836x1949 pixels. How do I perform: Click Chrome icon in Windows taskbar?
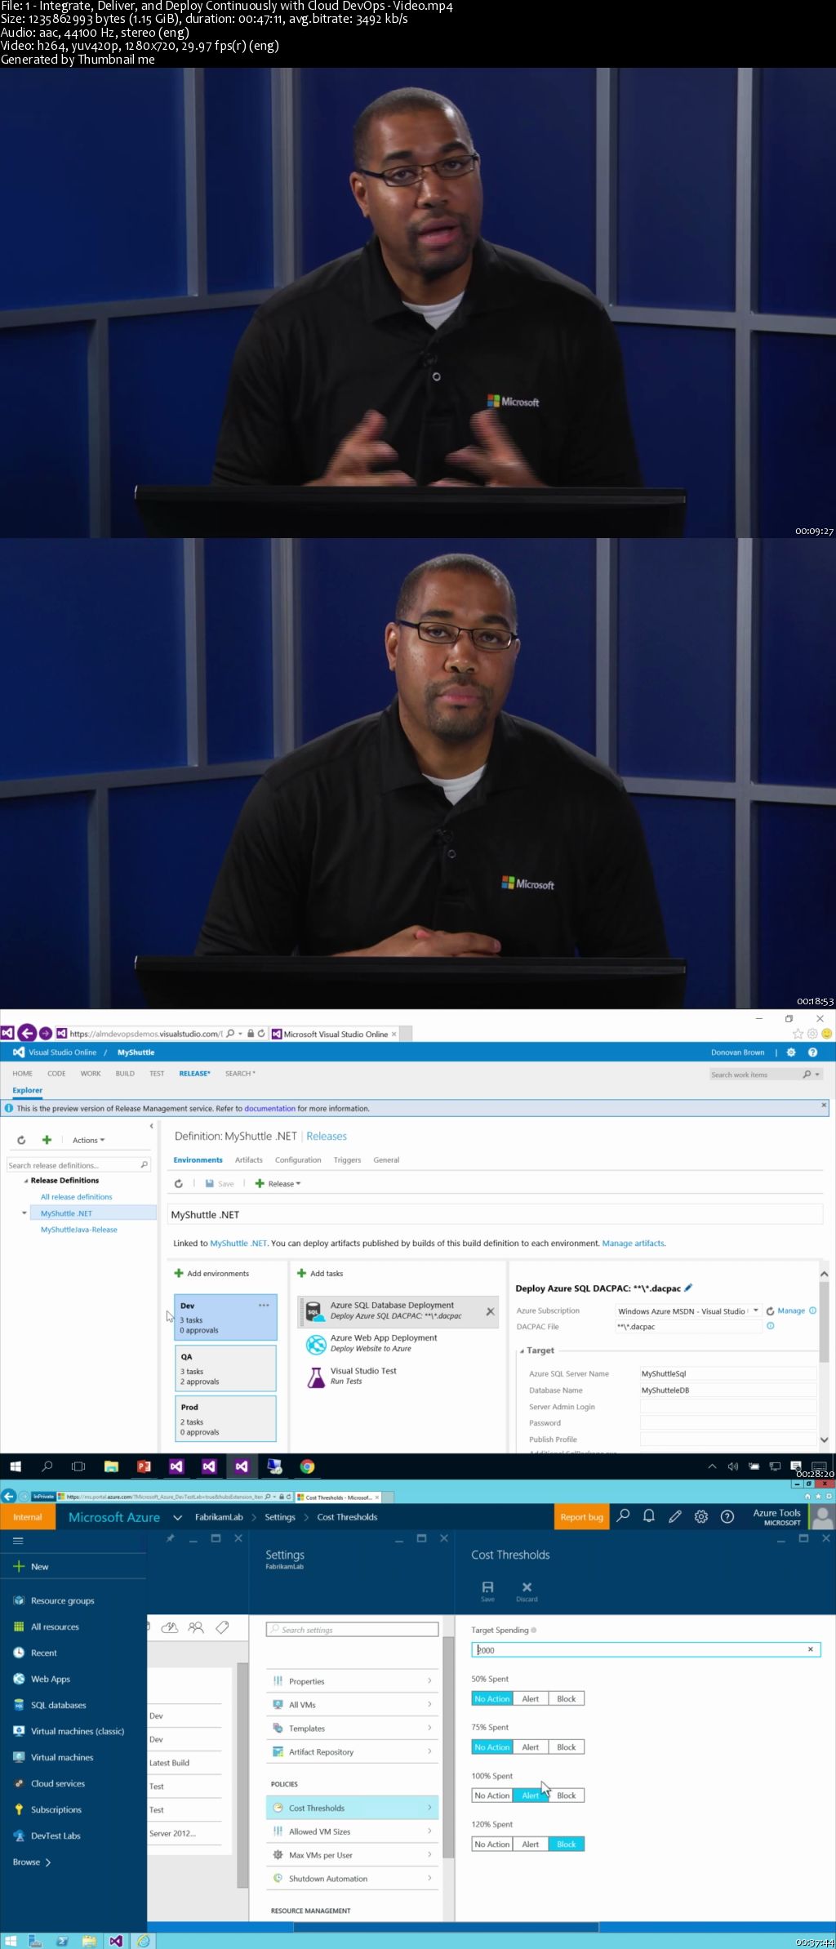(307, 1466)
